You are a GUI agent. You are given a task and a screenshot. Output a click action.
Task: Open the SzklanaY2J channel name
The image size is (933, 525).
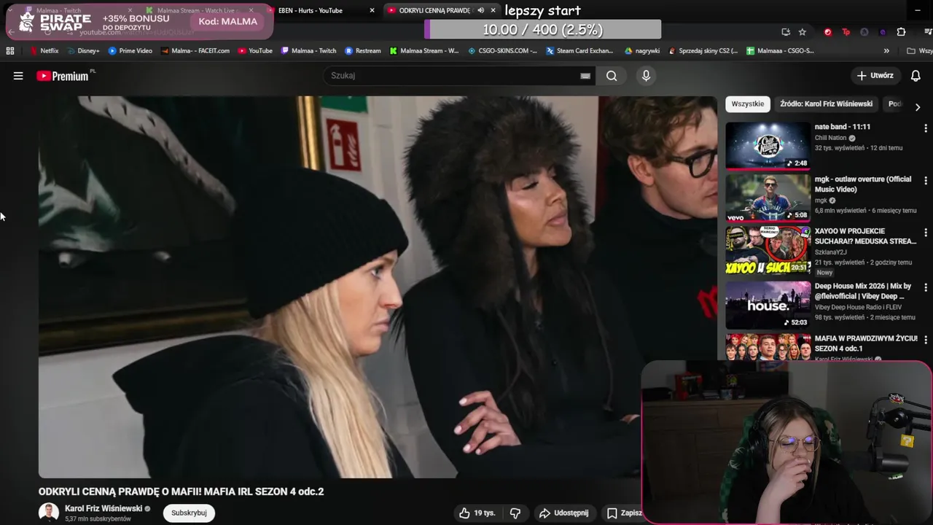(x=832, y=252)
